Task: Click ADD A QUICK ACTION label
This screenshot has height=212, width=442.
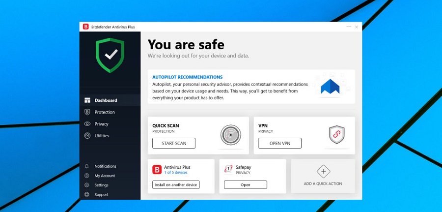Action: point(323,183)
